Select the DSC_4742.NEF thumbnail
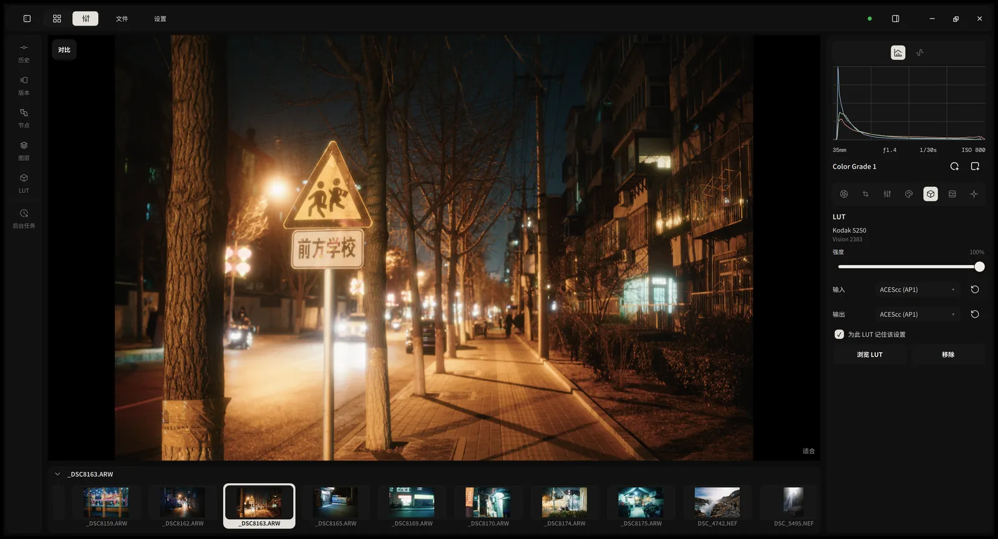The image size is (998, 539). click(x=717, y=507)
